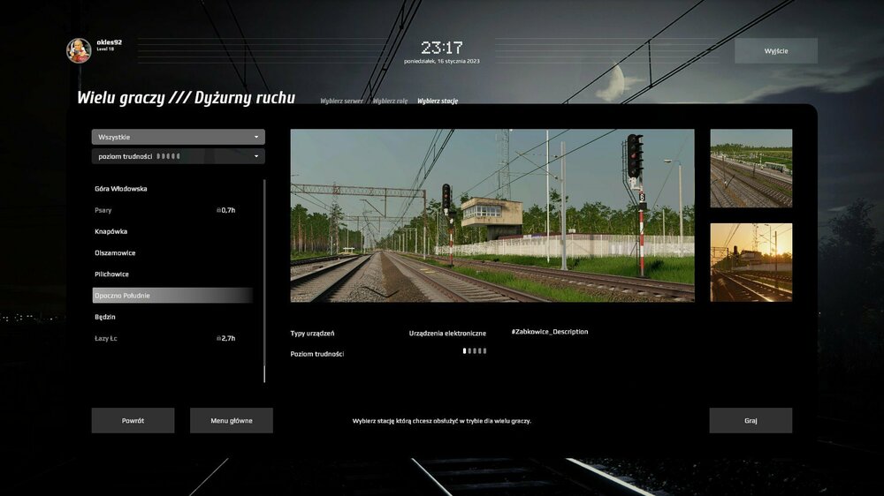Click the Wyjście exit button
884x496 pixels.
[775, 50]
